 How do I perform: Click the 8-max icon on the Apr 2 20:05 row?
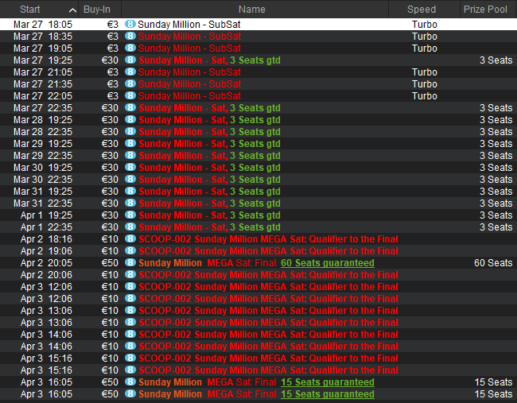130,262
